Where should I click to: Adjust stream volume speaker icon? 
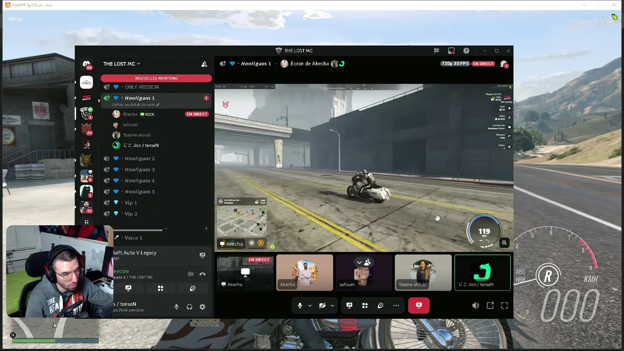(x=476, y=305)
